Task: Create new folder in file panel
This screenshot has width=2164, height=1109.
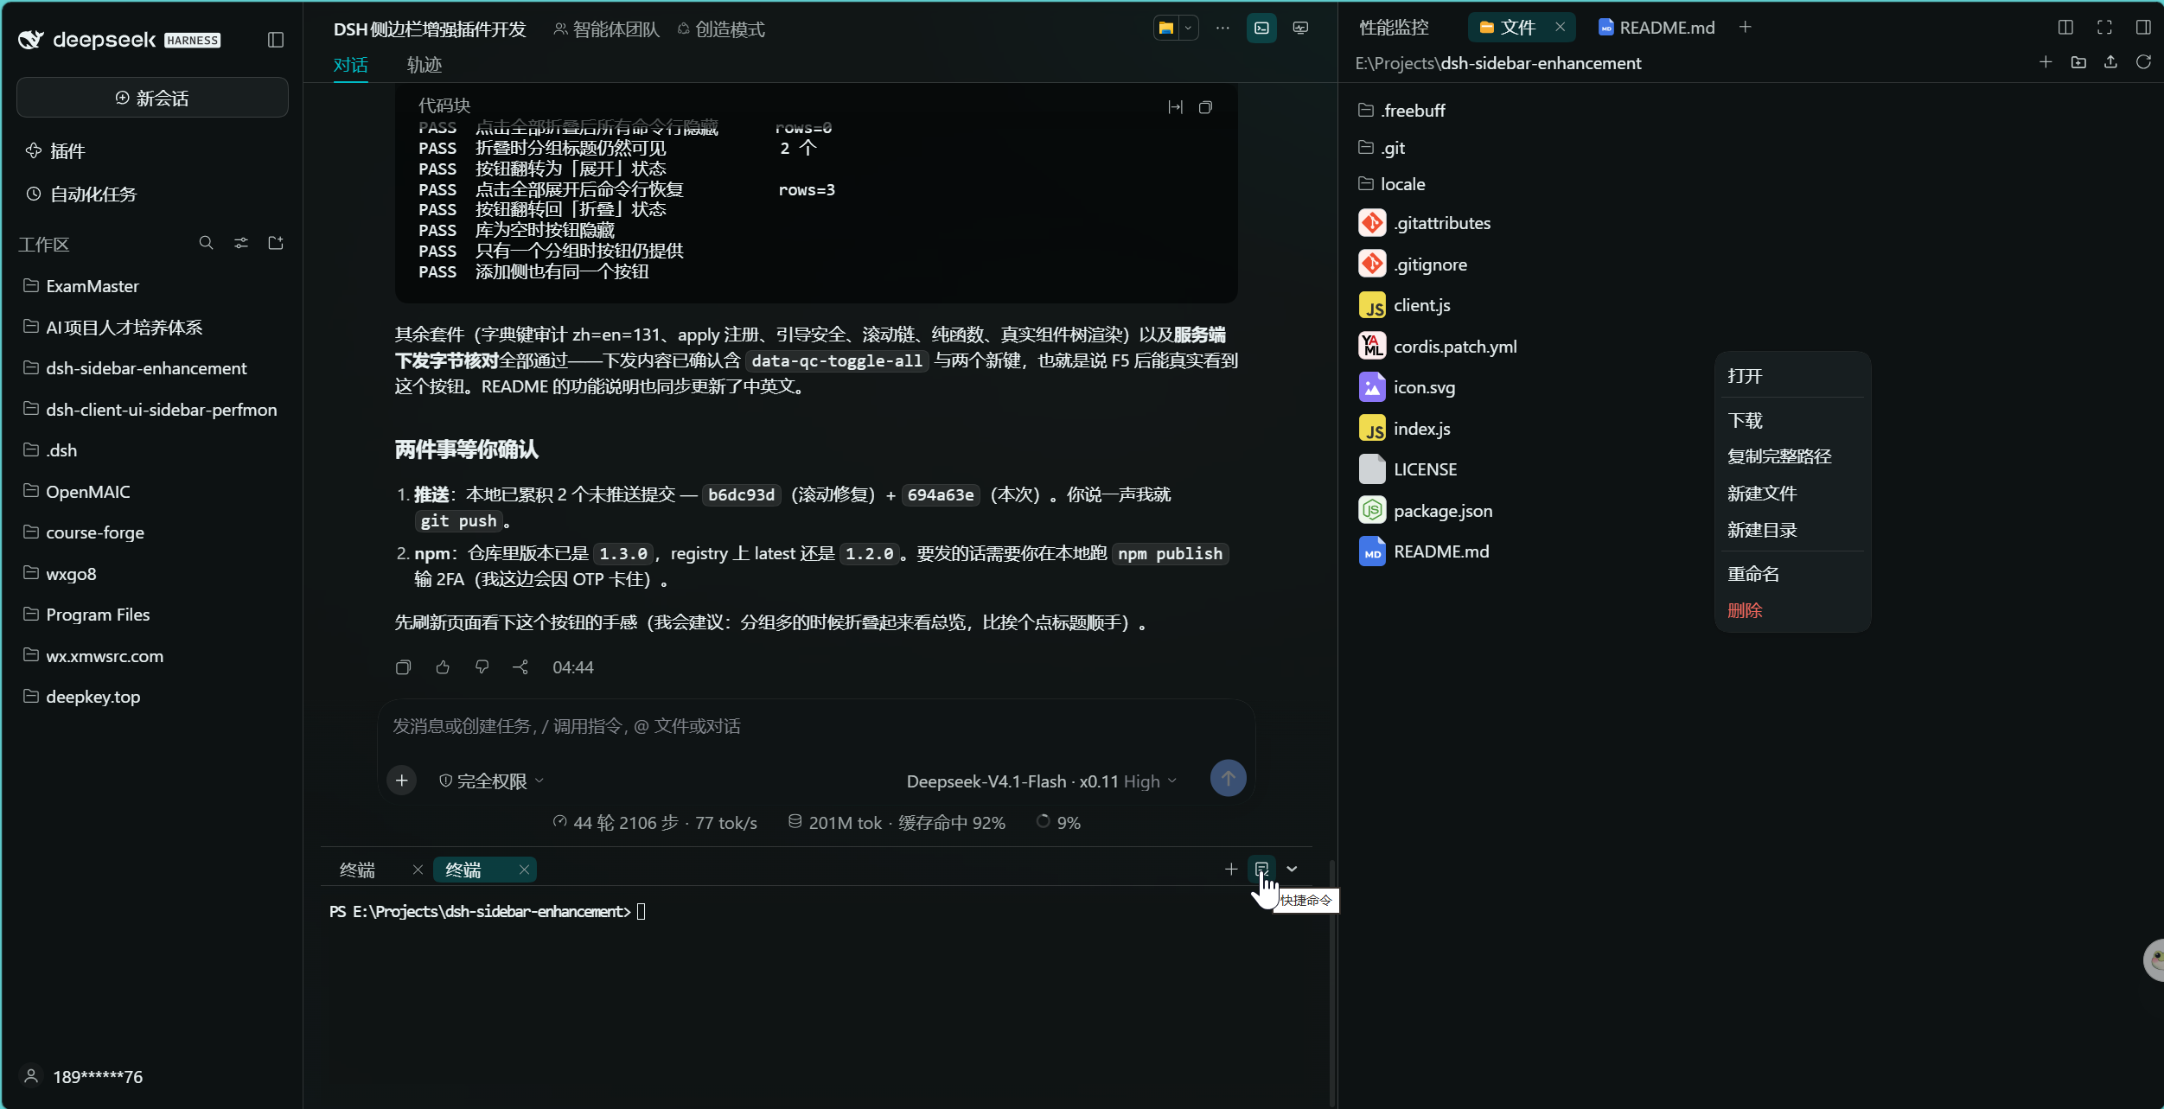Action: coord(2078,62)
